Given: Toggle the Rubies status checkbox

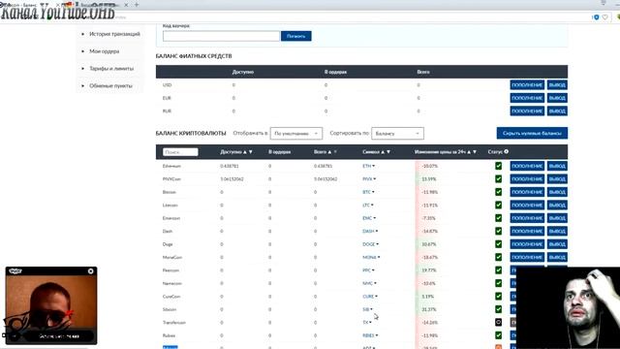Looking at the screenshot, I should (x=498, y=335).
